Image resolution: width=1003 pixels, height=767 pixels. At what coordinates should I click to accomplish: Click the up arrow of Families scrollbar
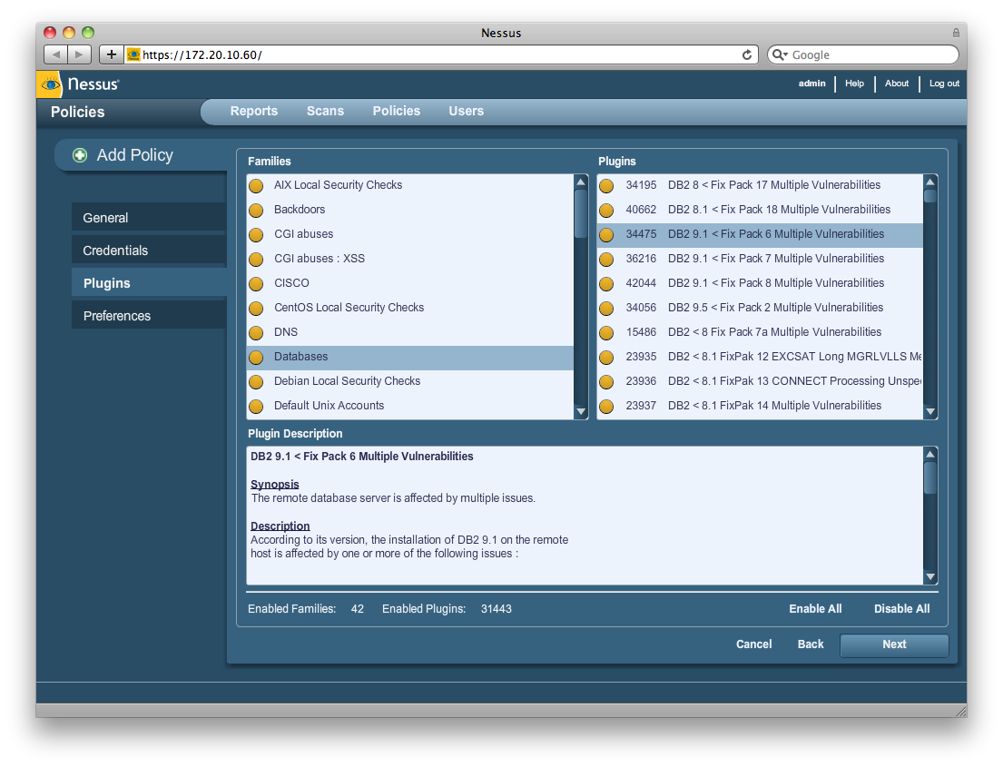coord(581,182)
